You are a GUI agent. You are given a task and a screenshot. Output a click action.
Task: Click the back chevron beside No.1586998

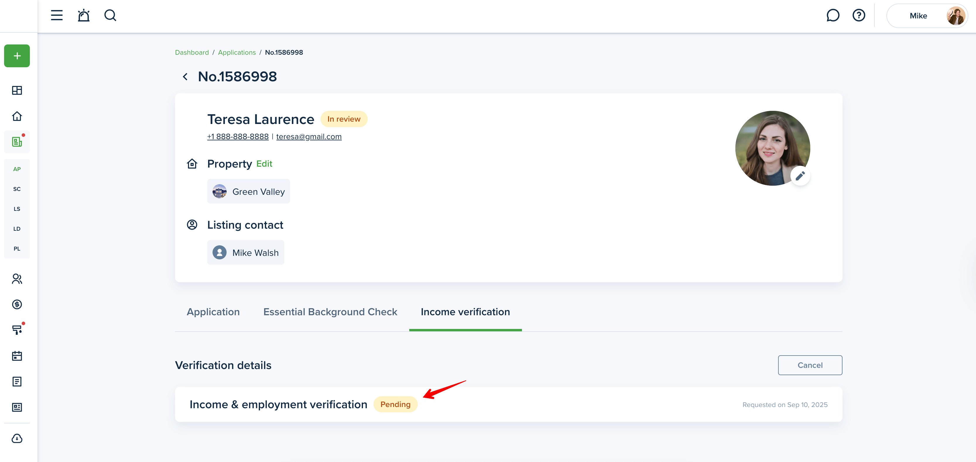coord(185,77)
